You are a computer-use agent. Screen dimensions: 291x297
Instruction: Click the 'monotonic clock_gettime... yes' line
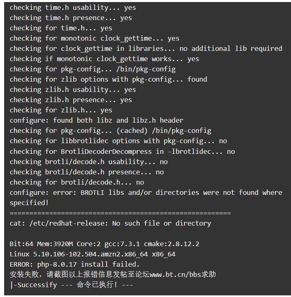(x=94, y=39)
